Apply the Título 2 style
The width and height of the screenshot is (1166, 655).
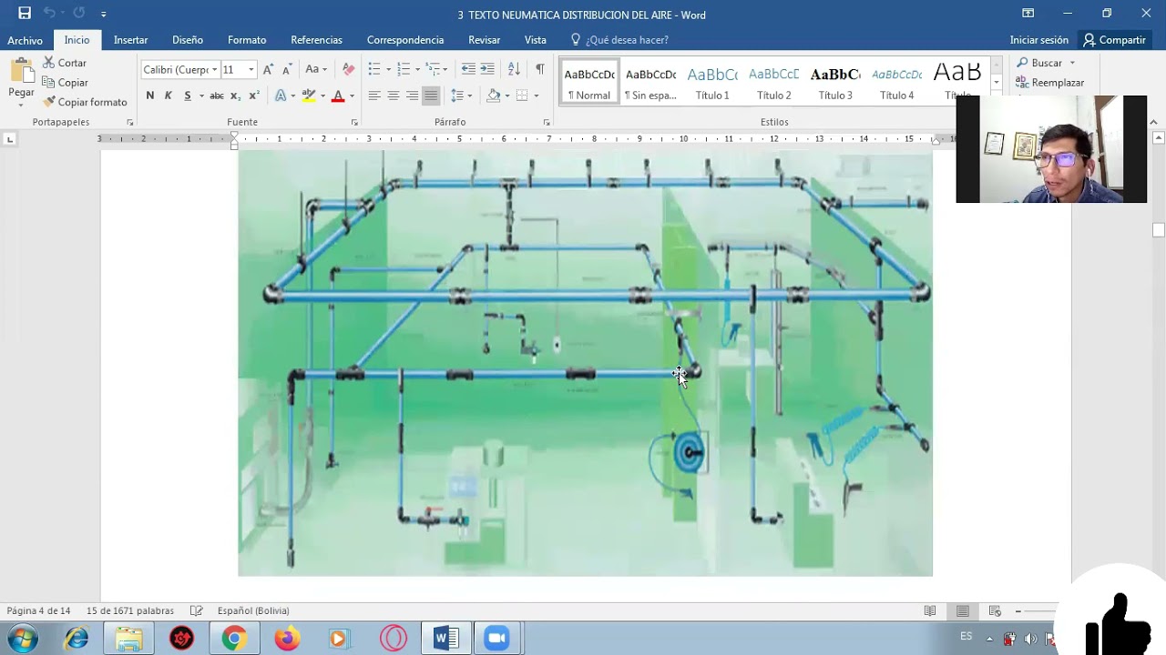pos(774,83)
